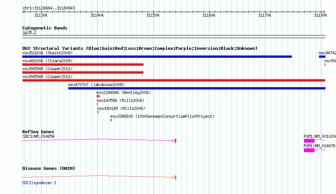
Task: Click the nsv545948 (Cooper2011) label
Action: pos(48,69)
